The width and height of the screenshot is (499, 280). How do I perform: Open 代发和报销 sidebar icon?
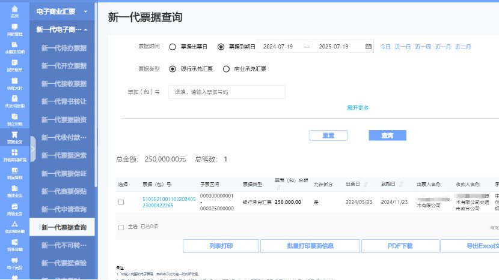pos(14,101)
